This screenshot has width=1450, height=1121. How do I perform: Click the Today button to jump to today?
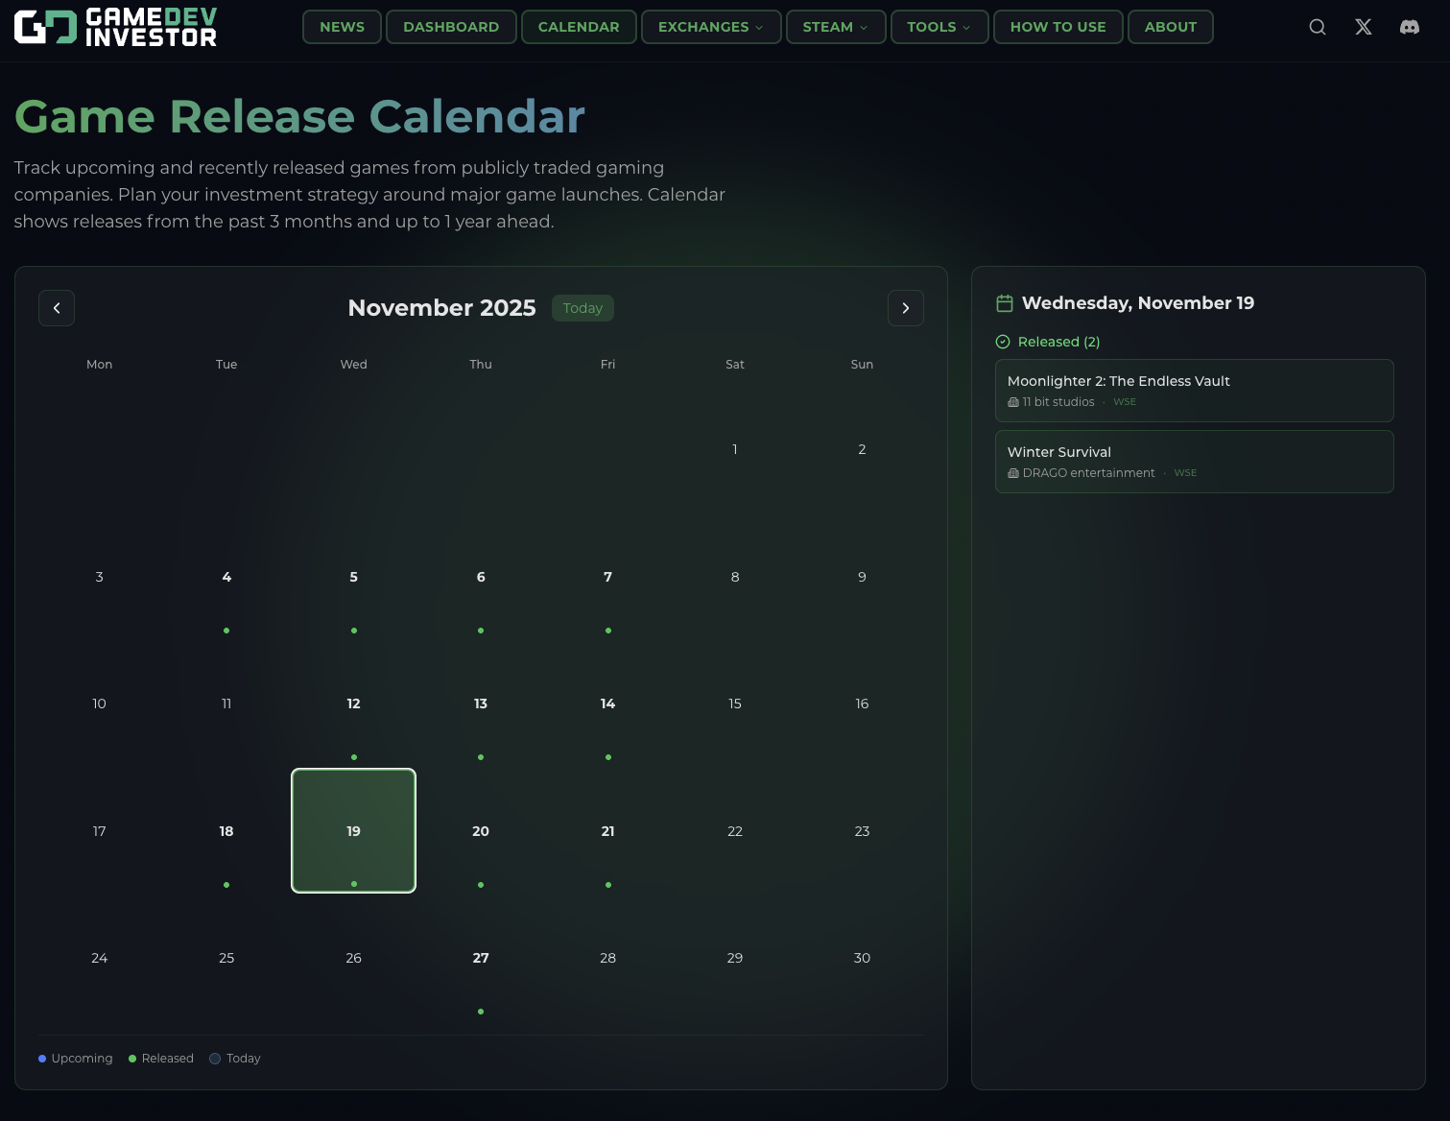pos(582,307)
